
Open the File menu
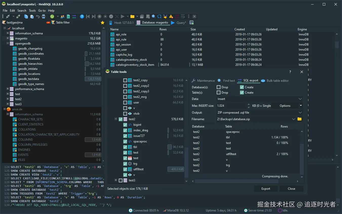click(5, 11)
